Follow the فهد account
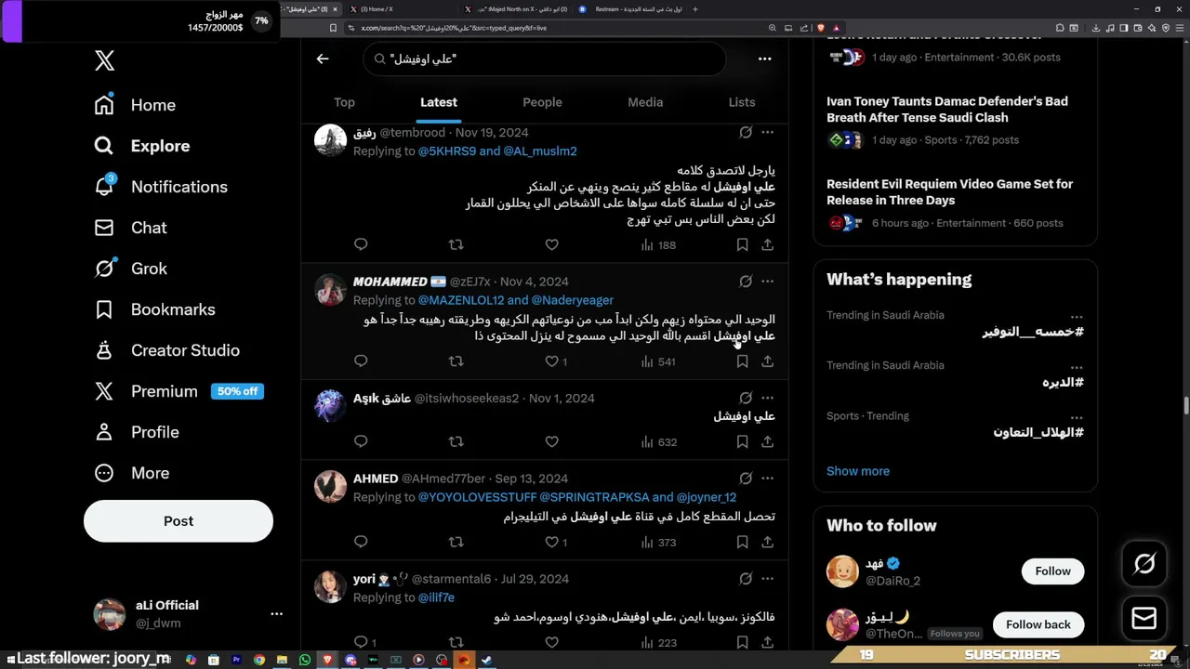Image resolution: width=1190 pixels, height=669 pixels. click(1052, 571)
